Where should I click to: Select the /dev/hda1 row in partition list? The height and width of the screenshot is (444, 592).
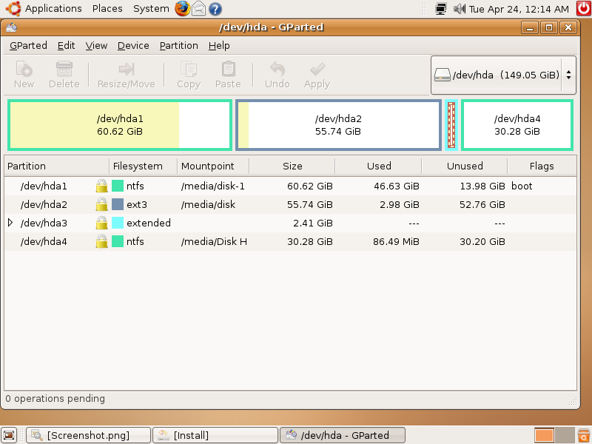[290, 186]
